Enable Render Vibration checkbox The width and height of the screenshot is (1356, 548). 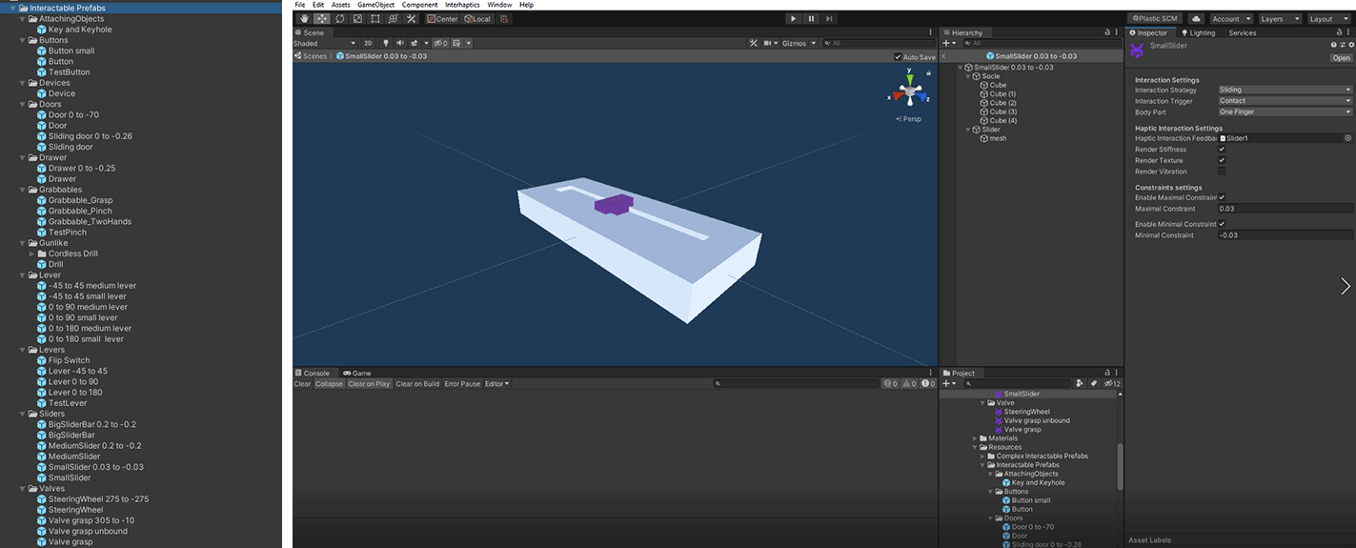[x=1222, y=172]
